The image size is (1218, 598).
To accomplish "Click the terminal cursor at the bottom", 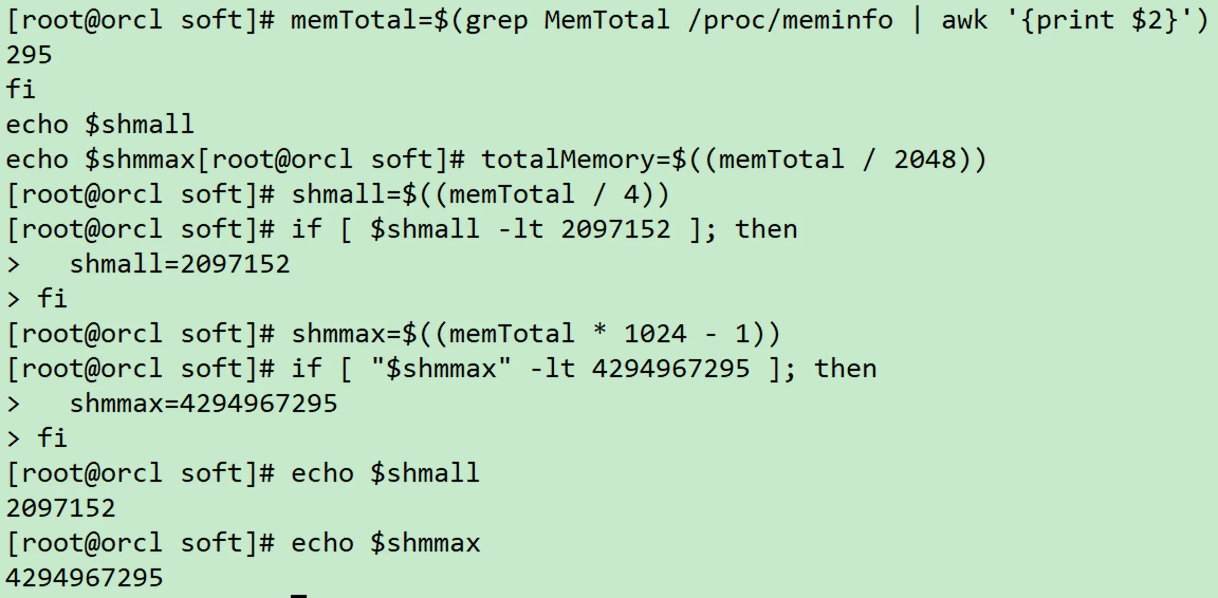I will (299, 595).
